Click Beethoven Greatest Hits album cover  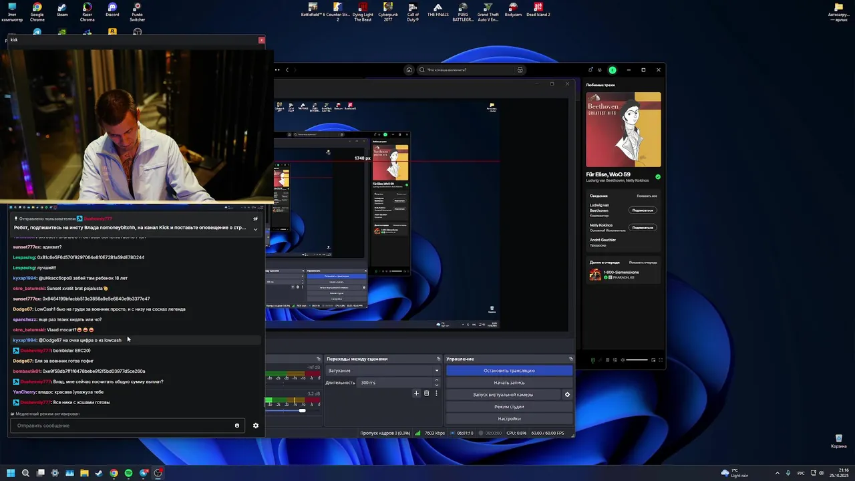click(623, 130)
